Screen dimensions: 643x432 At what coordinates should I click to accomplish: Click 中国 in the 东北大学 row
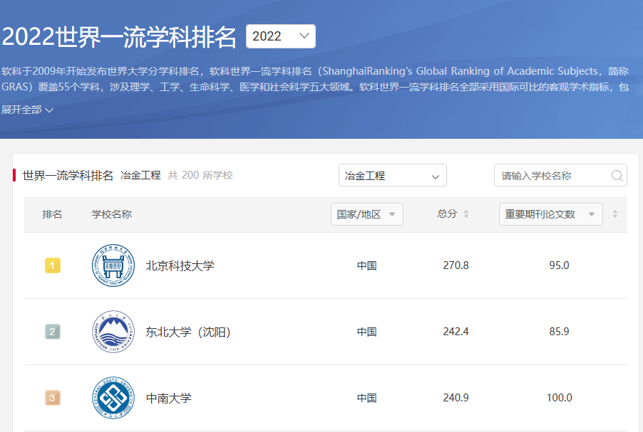pyautogui.click(x=366, y=332)
